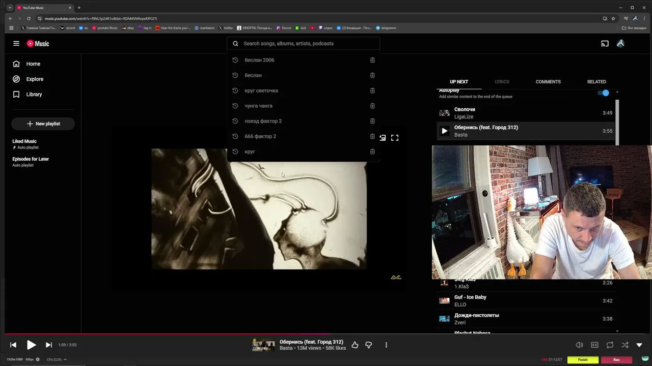Image resolution: width=652 pixels, height=366 pixels.
Task: Enter fullscreen video mode
Action: pos(395,138)
